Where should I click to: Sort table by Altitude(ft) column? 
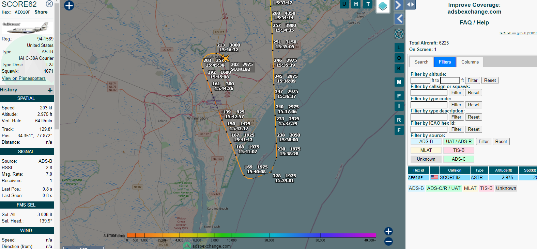pos(503,170)
